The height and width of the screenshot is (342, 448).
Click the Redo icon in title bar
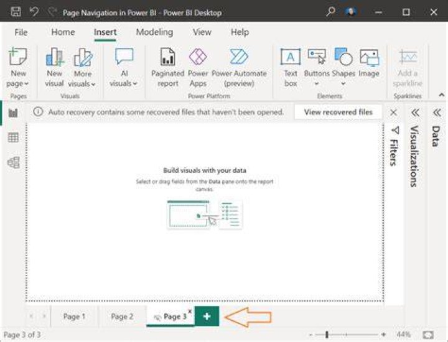52,12
